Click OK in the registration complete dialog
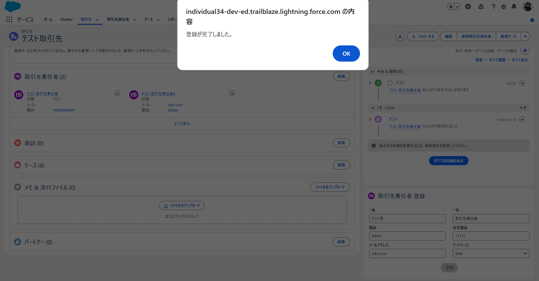Screen dimensions: 539x281 [346, 54]
